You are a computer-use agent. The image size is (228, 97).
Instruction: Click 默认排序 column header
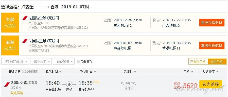[x=210, y=72]
